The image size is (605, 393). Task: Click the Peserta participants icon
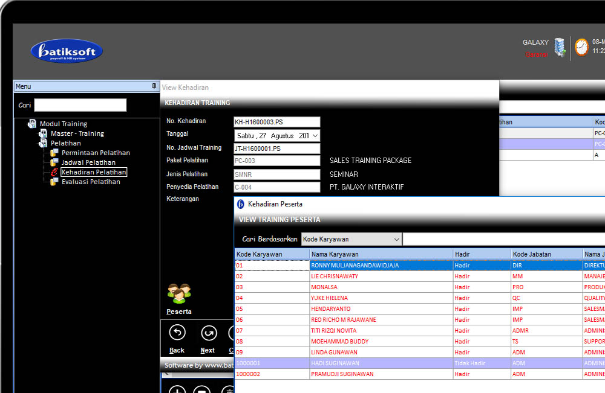pyautogui.click(x=179, y=294)
